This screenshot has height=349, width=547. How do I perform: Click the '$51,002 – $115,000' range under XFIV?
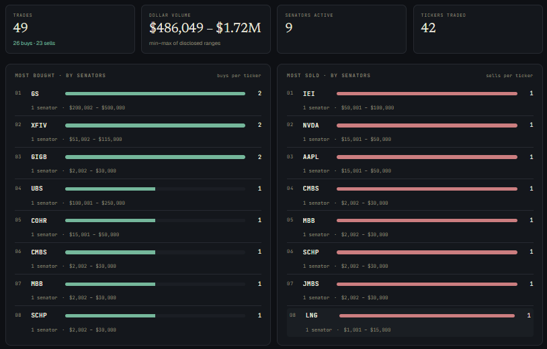(x=95, y=140)
